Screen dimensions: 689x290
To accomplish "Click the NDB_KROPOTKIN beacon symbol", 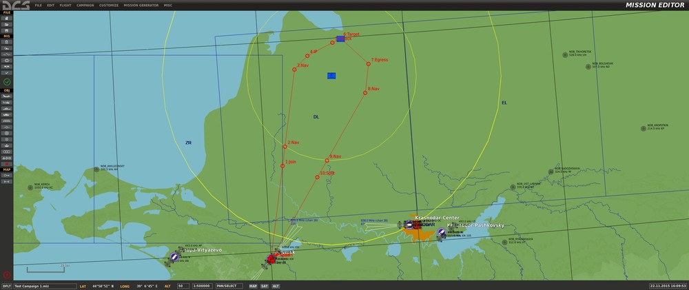I will point(643,128).
